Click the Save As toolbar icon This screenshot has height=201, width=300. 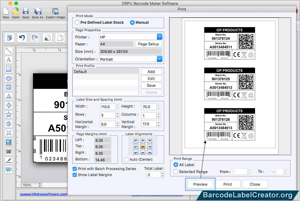pyautogui.click(x=37, y=13)
